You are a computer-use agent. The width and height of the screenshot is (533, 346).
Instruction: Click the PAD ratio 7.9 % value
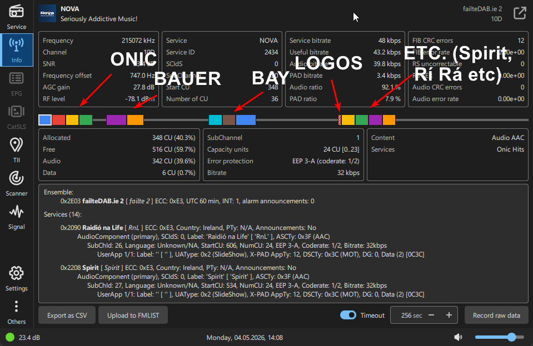tap(393, 99)
